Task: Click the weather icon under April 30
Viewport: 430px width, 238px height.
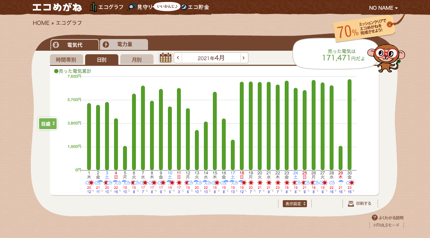Action: point(350,183)
